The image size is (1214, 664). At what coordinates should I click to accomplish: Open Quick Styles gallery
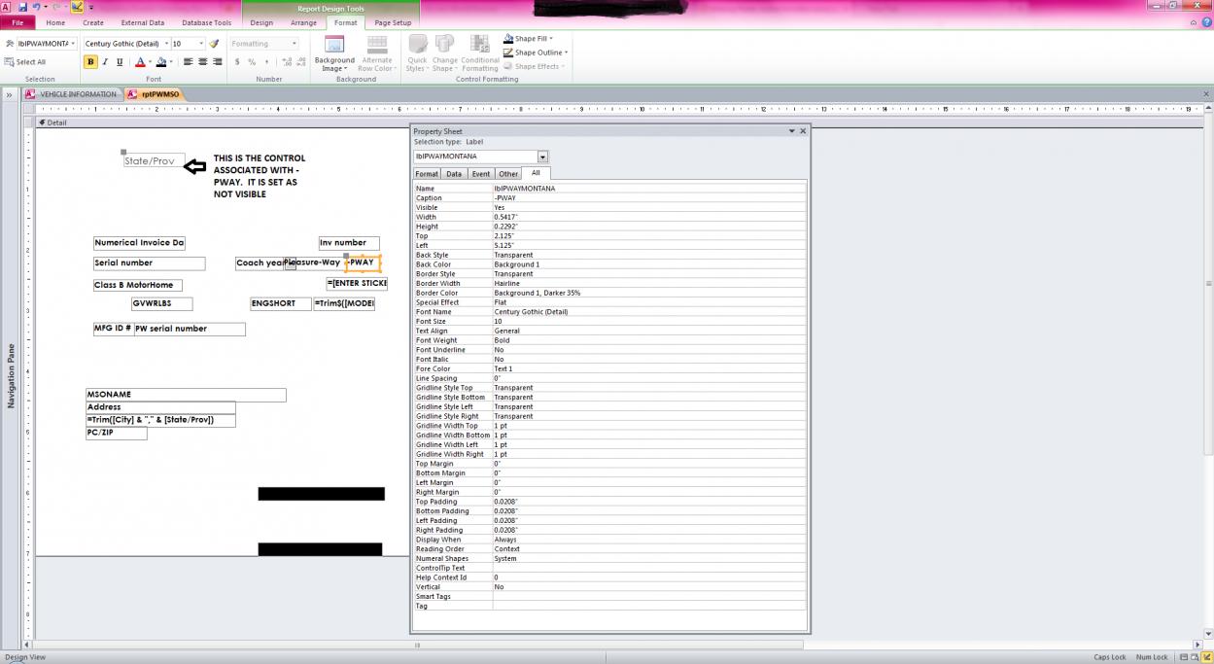coord(417,53)
